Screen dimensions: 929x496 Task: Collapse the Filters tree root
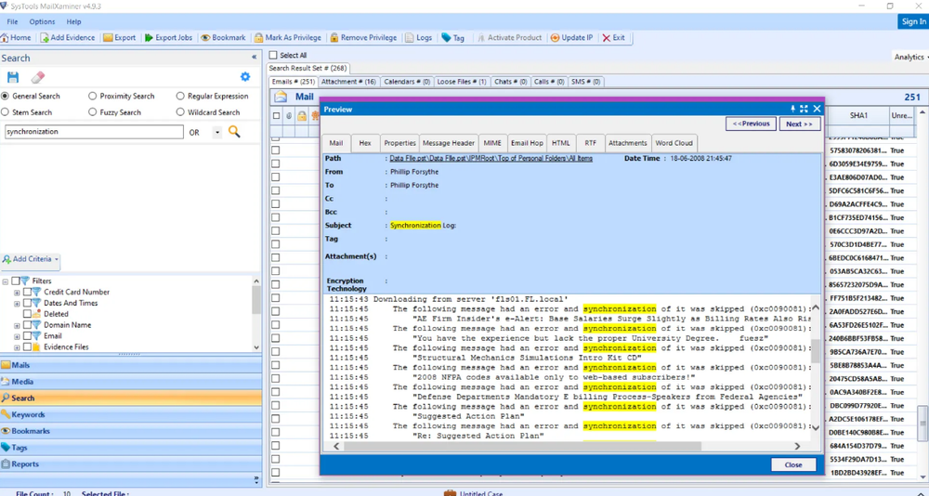tap(6, 281)
